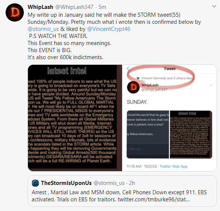The image size is (220, 211).
Task: Click WhipLash avatar inside embedded screenshot
Action: point(133,87)
